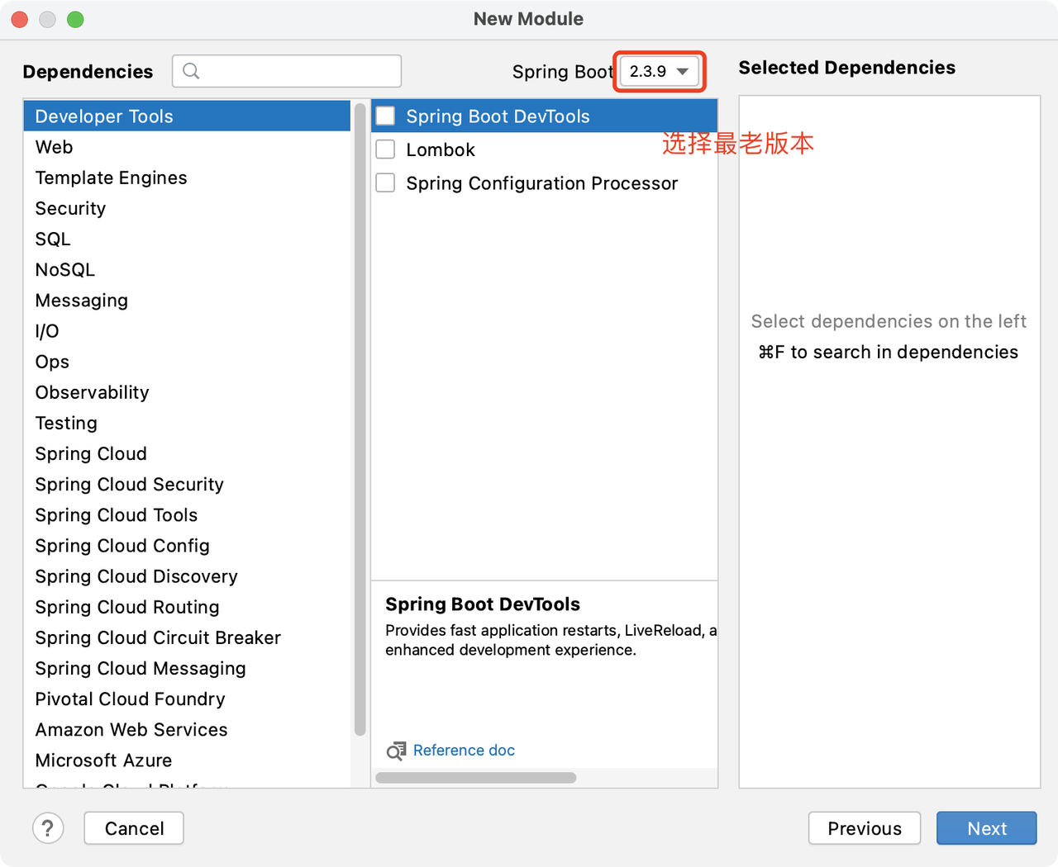This screenshot has height=867, width=1058.
Task: Select the Web category
Action: tap(187, 147)
